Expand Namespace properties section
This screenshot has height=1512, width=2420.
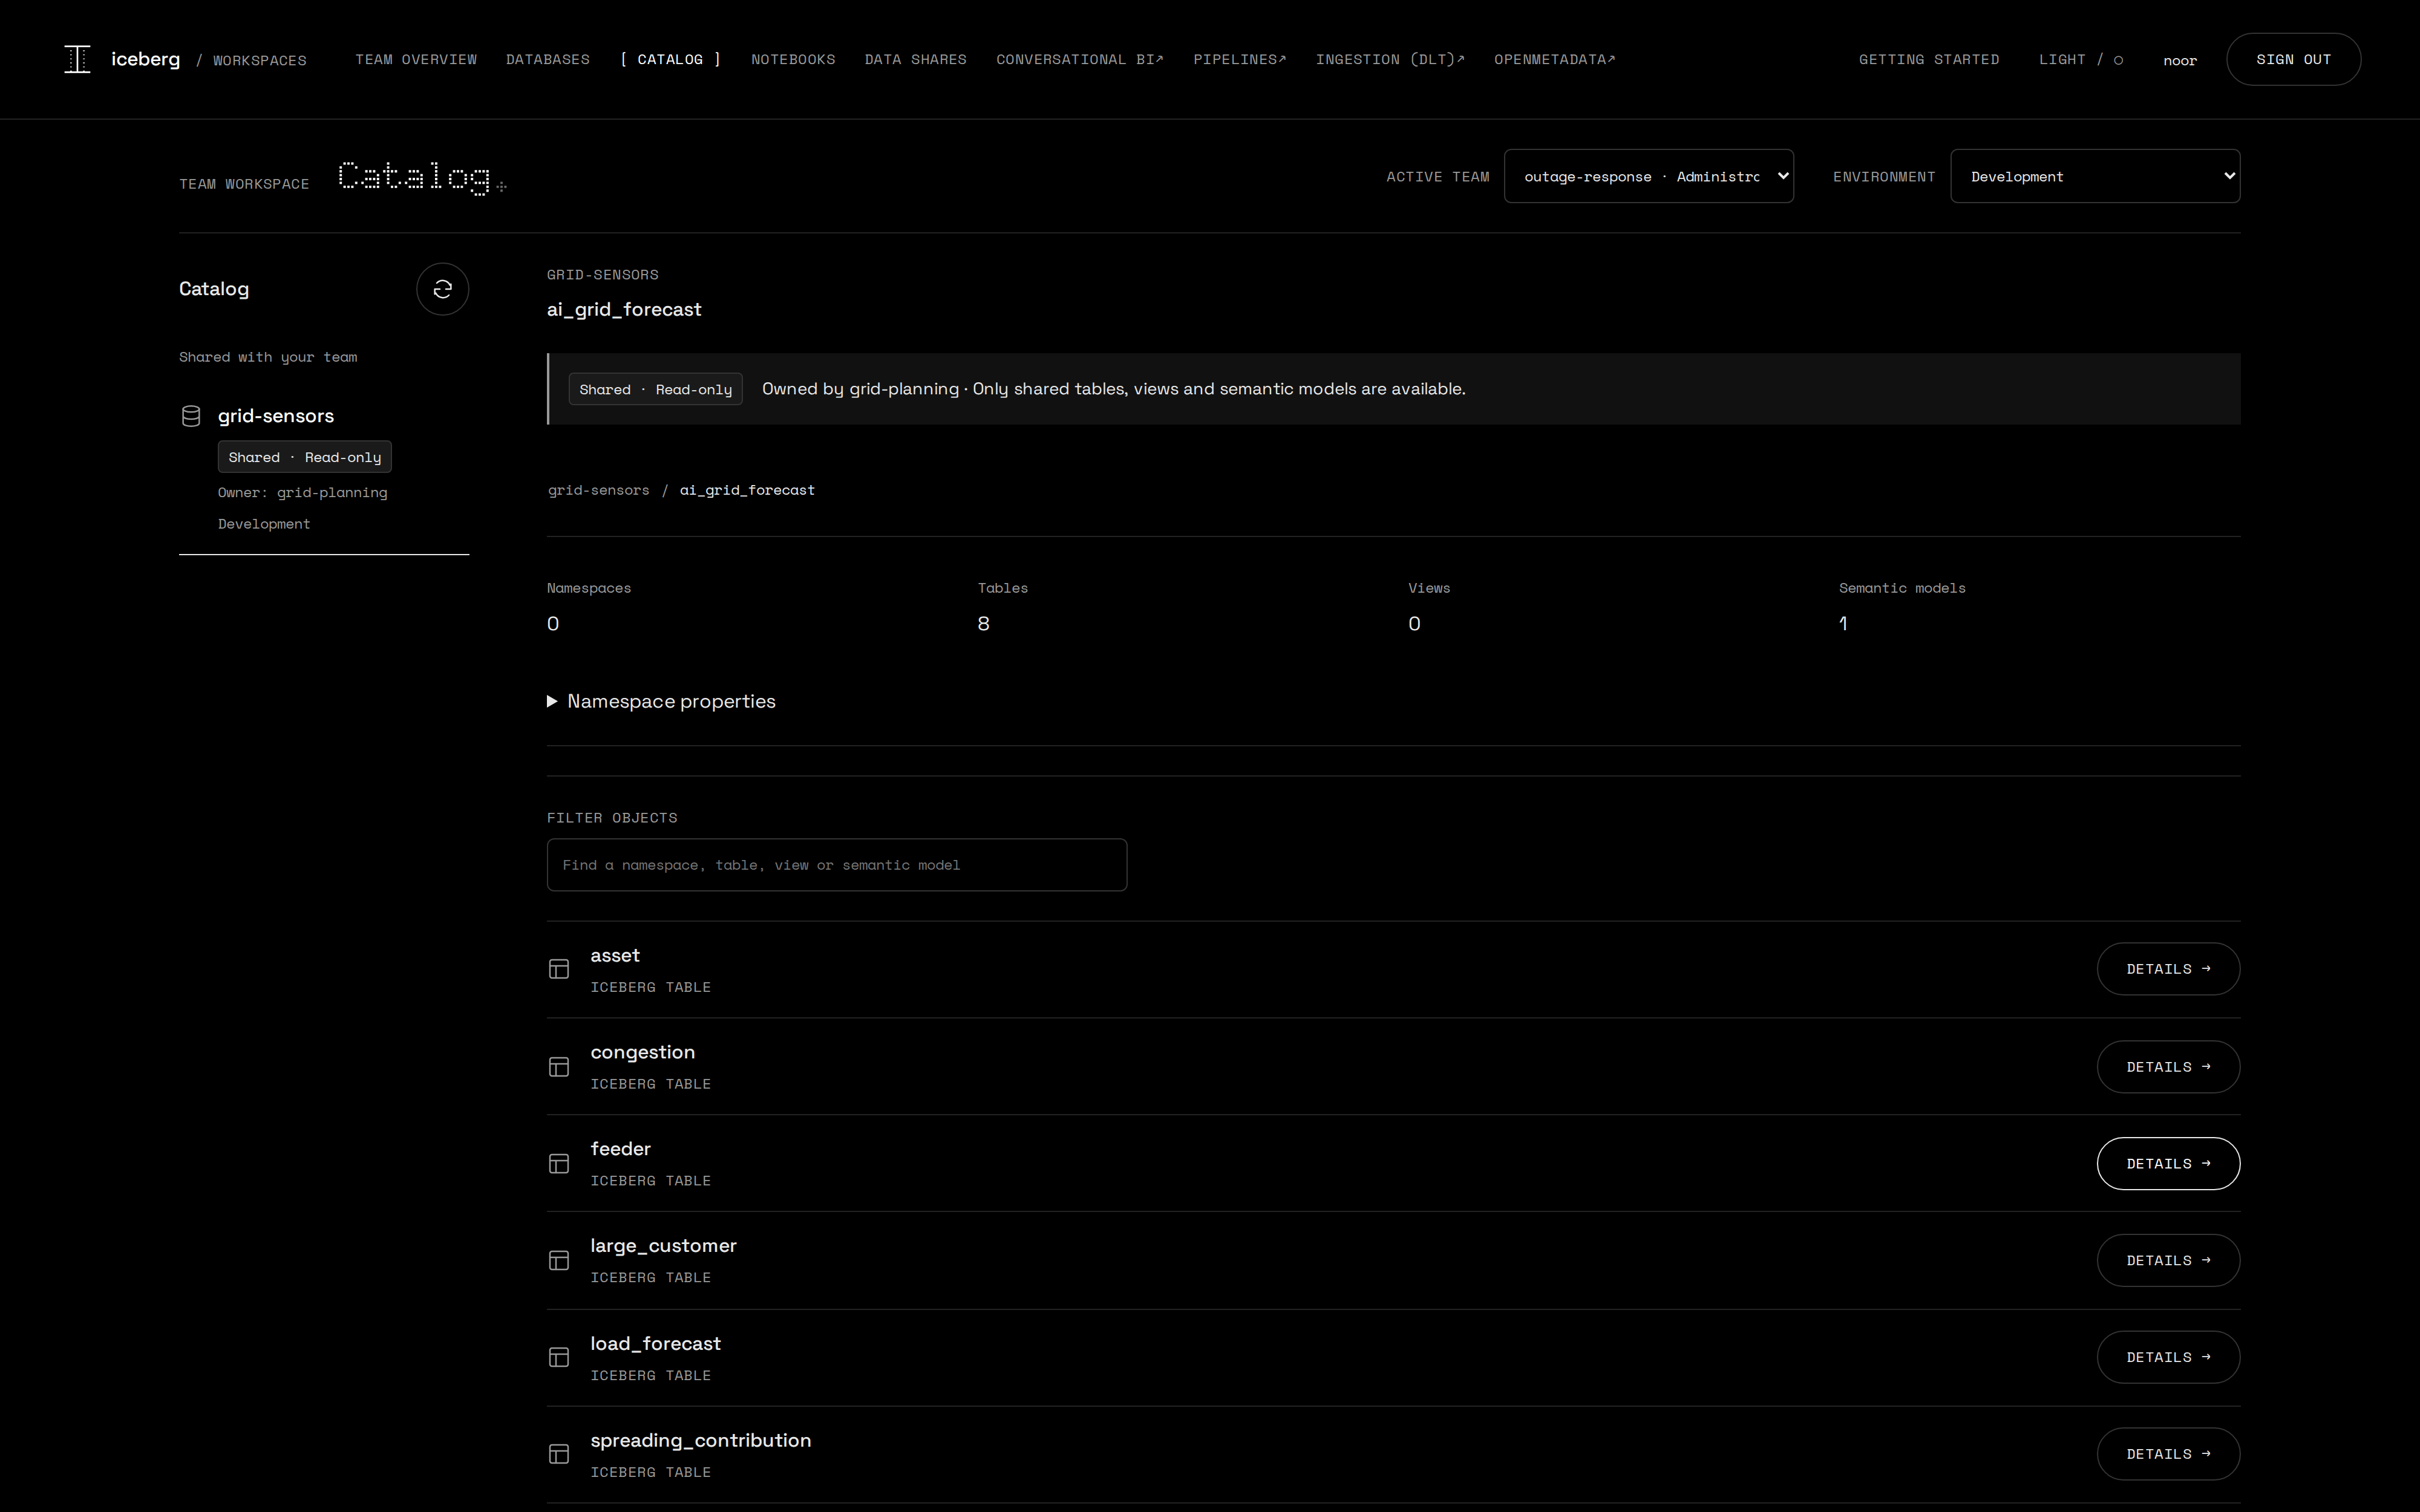[661, 701]
